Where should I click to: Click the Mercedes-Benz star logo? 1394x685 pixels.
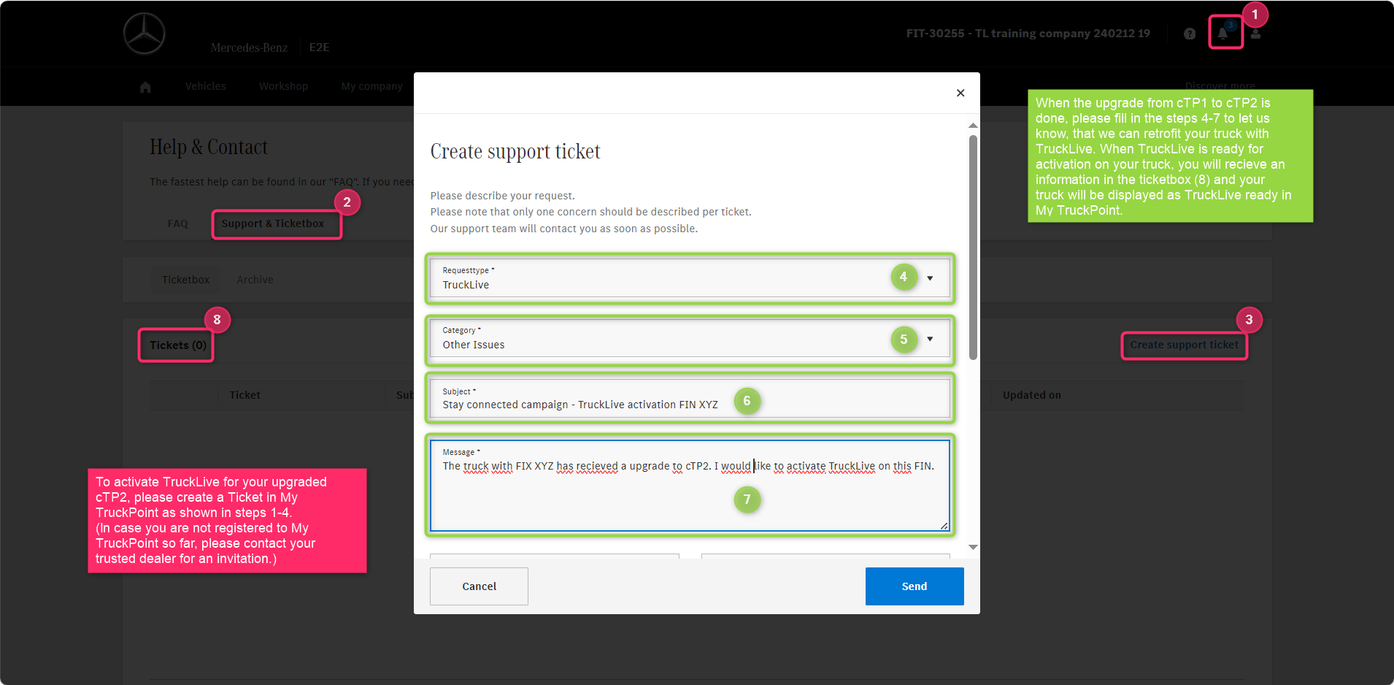[145, 34]
